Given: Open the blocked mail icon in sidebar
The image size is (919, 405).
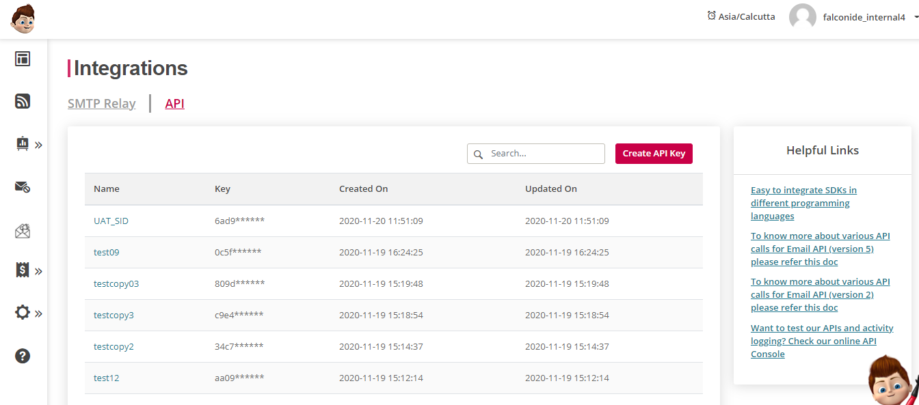Looking at the screenshot, I should click(23, 186).
